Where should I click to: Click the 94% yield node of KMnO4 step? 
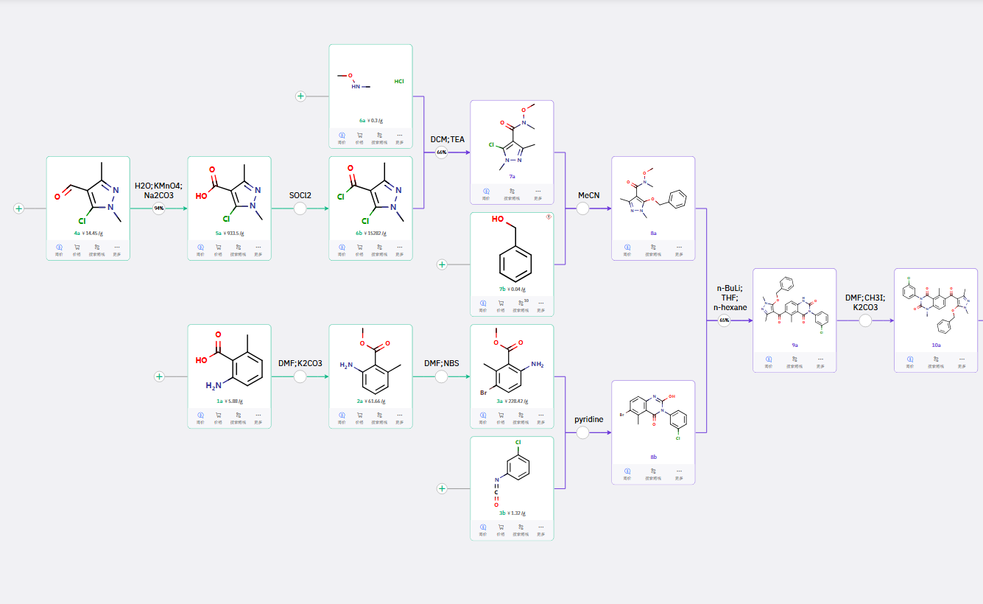click(x=158, y=209)
